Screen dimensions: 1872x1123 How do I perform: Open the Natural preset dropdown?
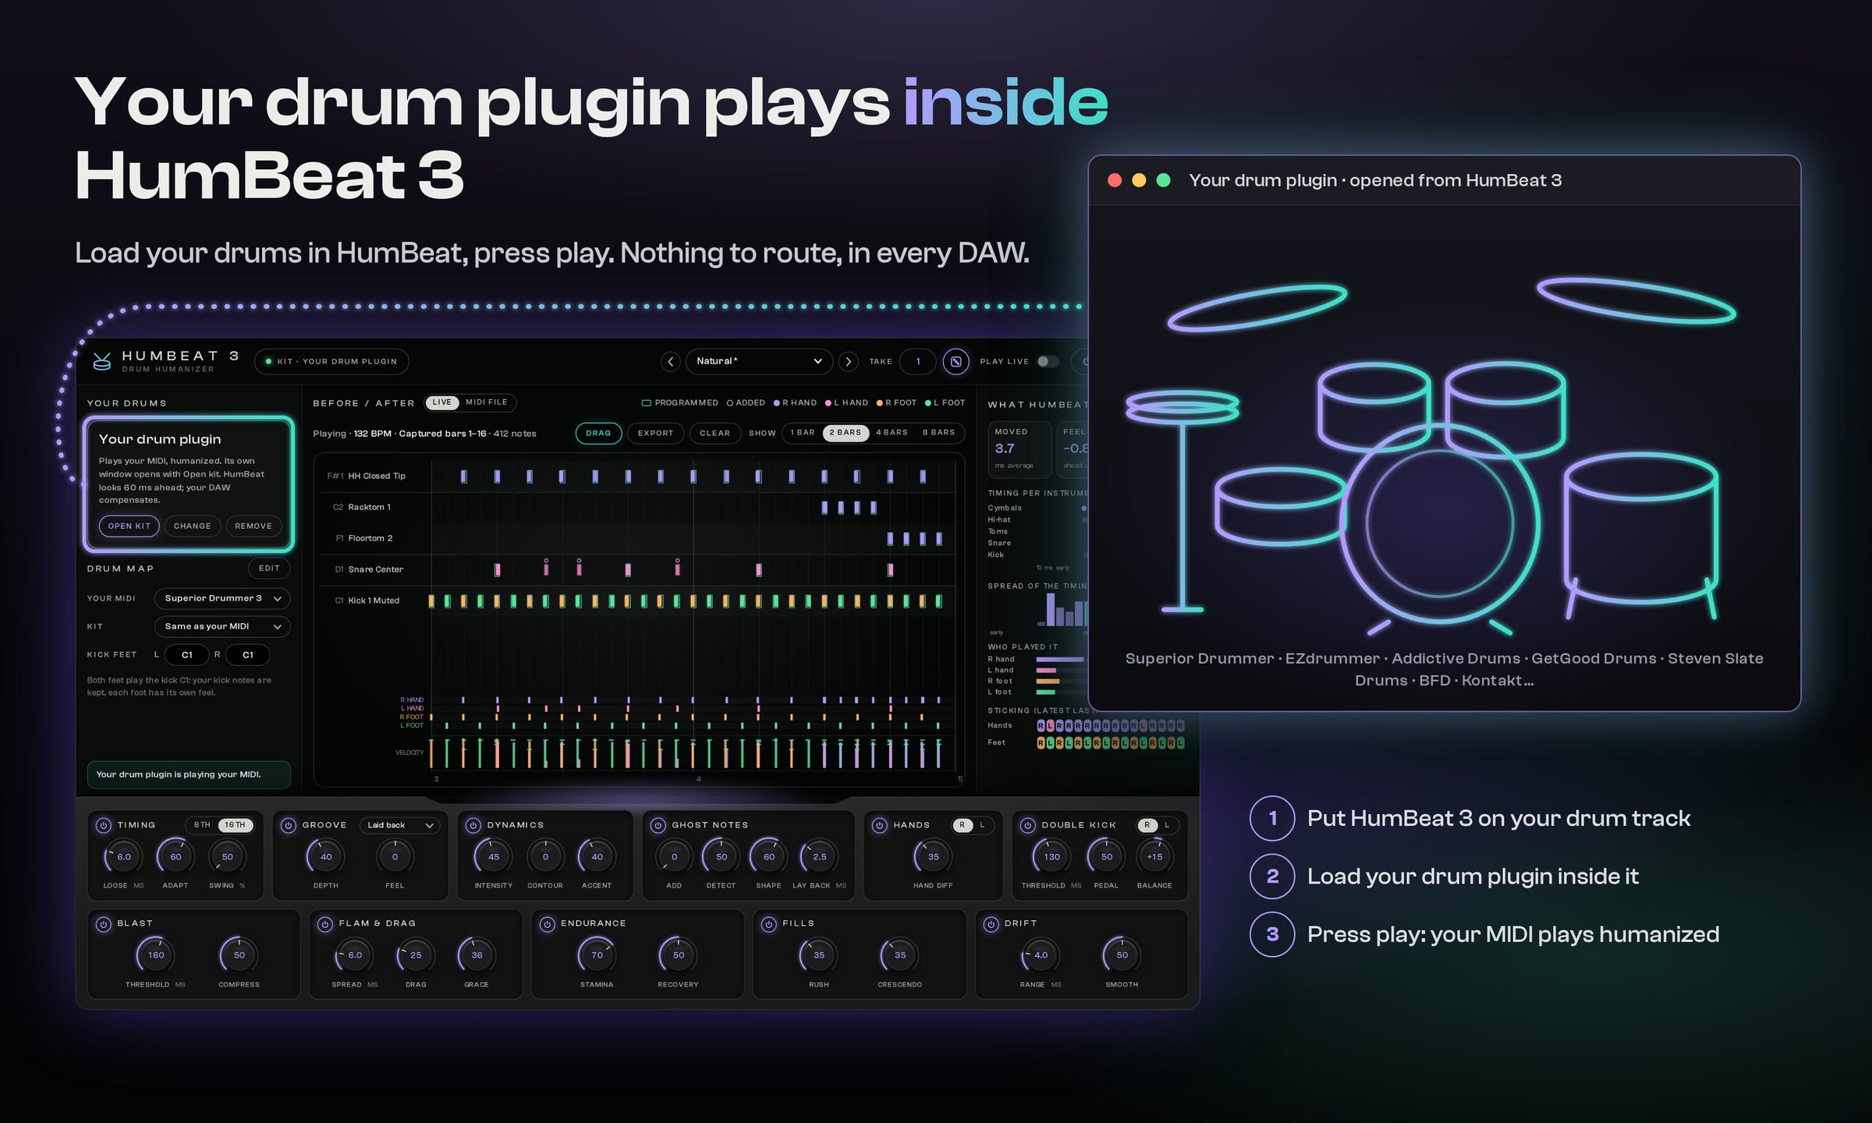pyautogui.click(x=759, y=361)
